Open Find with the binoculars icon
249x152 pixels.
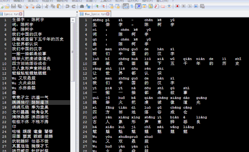pos(82,6)
